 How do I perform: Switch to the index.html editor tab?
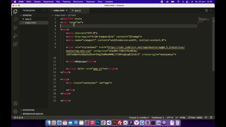pos(59,11)
